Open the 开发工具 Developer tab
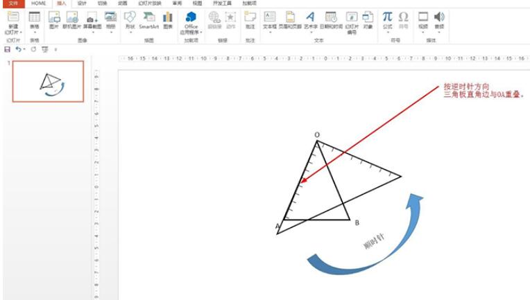 tap(222, 3)
